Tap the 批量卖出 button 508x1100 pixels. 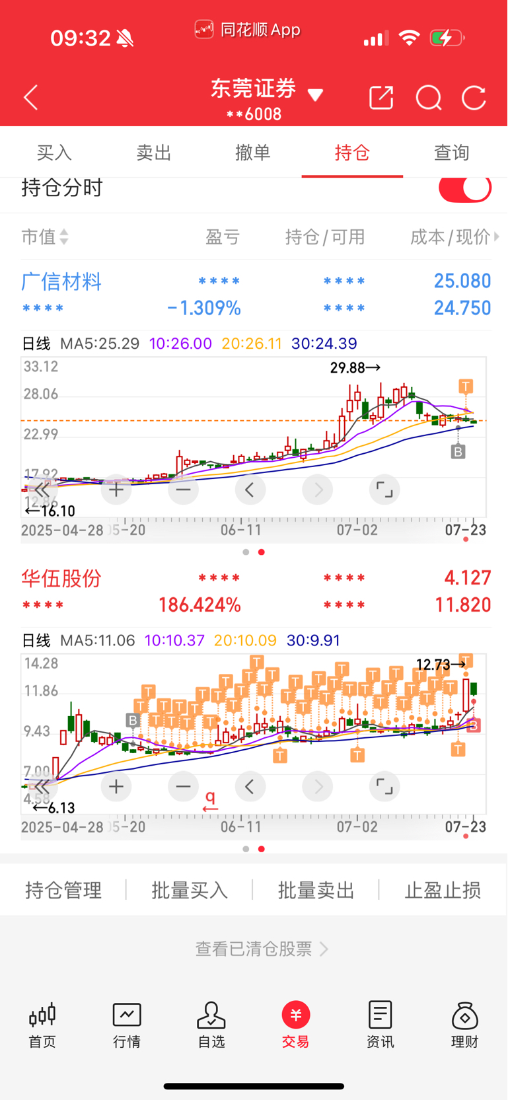(x=316, y=890)
